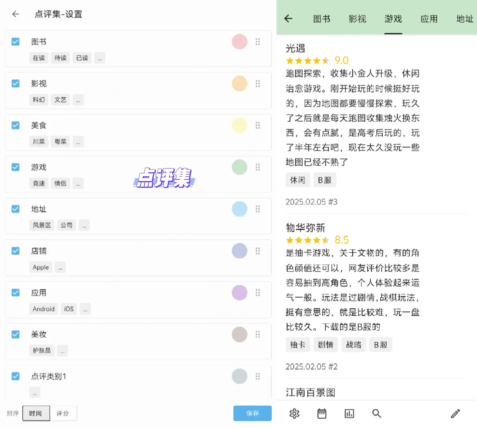Select the 评分 sorting option
The image size is (477, 428).
pyautogui.click(x=63, y=413)
